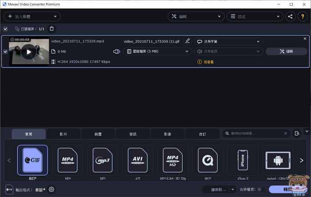The width and height of the screenshot is (311, 197).
Task: Select the AVI video format preset
Action: 138,160
